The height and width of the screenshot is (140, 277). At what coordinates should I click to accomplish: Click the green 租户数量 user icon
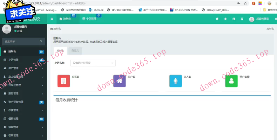pos(231,81)
